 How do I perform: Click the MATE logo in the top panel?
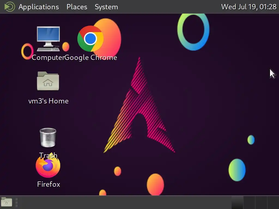pyautogui.click(x=9, y=7)
